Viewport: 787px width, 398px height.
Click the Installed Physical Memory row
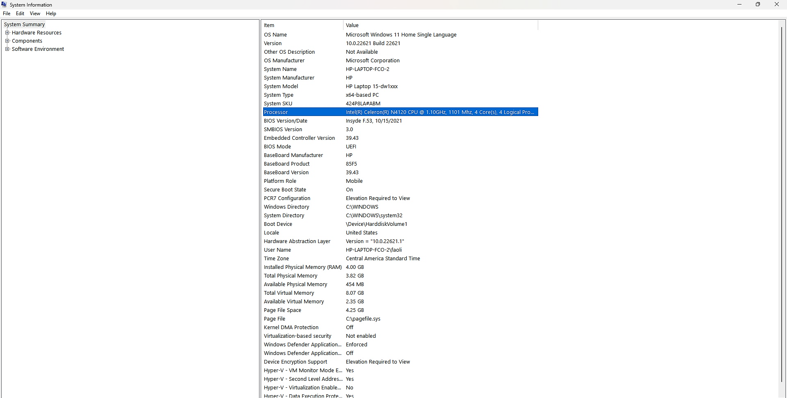coord(303,267)
